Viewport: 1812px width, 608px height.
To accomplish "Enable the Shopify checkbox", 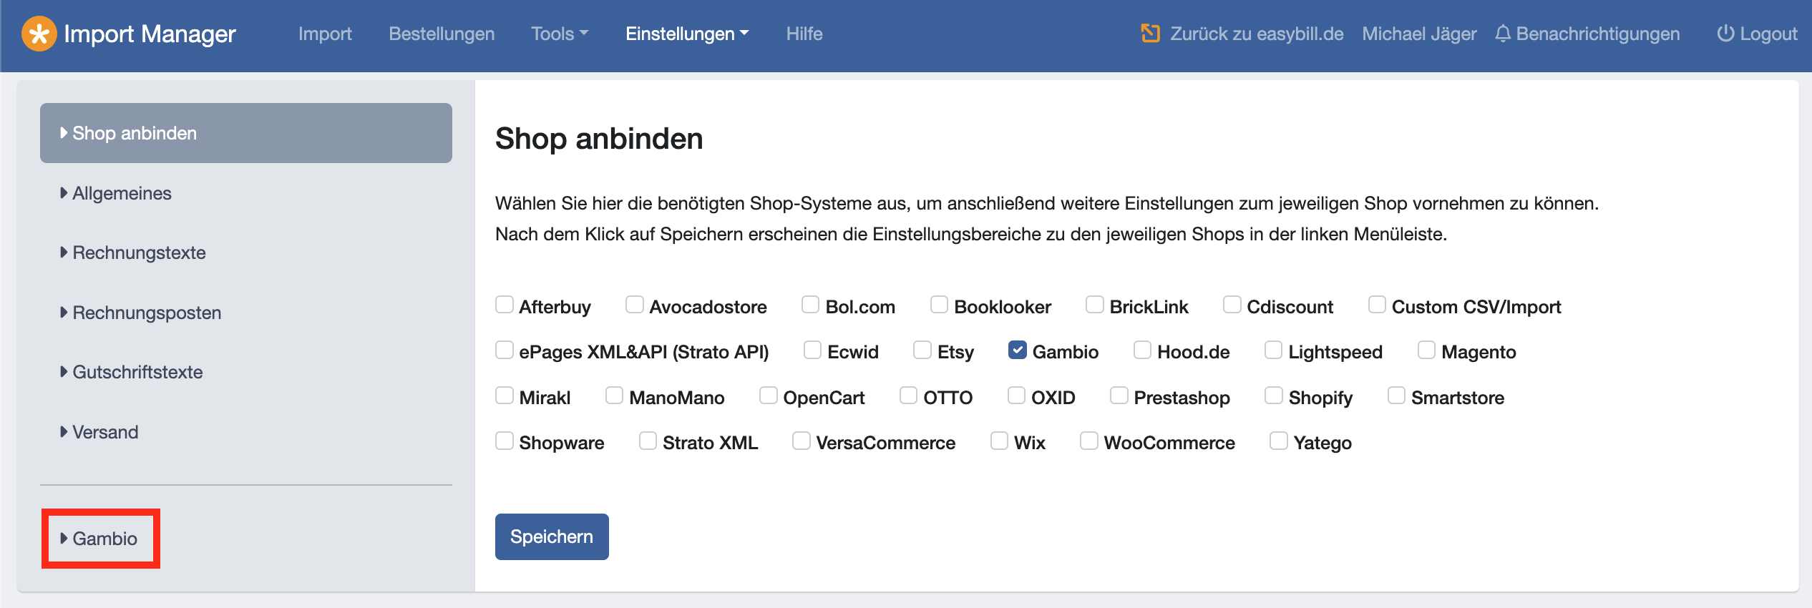I will coord(1274,396).
